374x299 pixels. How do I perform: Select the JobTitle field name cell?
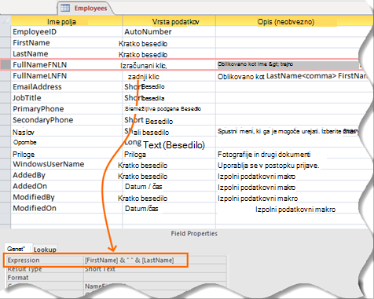click(x=67, y=98)
